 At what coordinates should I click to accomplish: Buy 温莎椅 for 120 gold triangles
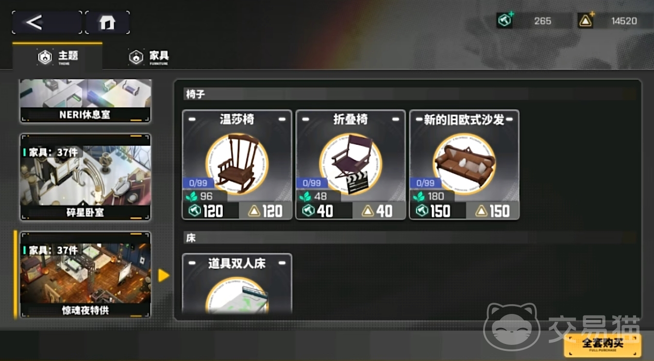coord(266,211)
